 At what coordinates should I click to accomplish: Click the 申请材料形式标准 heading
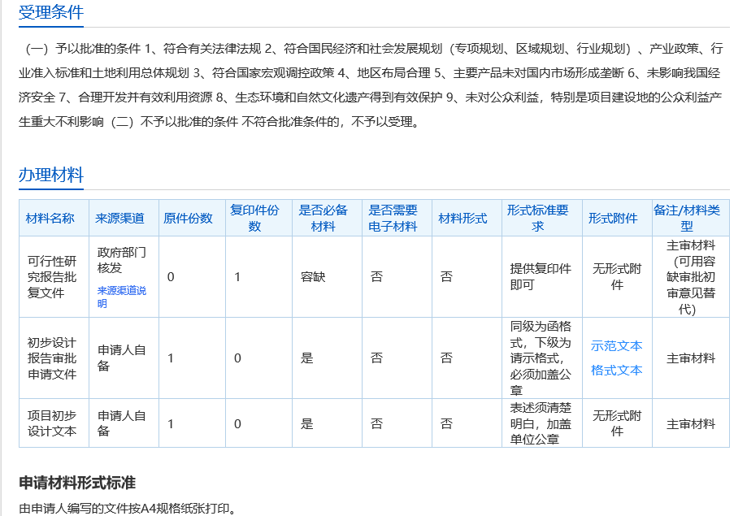[77, 483]
